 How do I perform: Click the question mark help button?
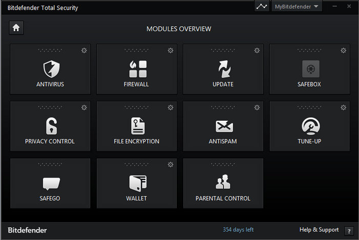(349, 231)
